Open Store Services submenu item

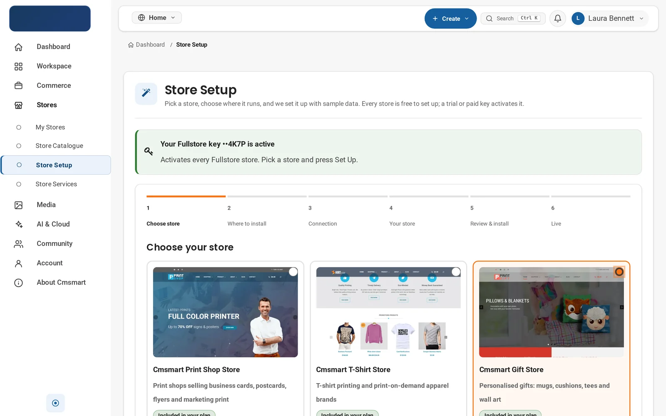pos(56,184)
